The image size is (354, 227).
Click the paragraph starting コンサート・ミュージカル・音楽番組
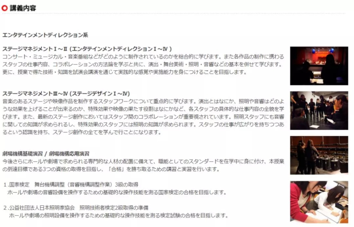tap(143, 64)
